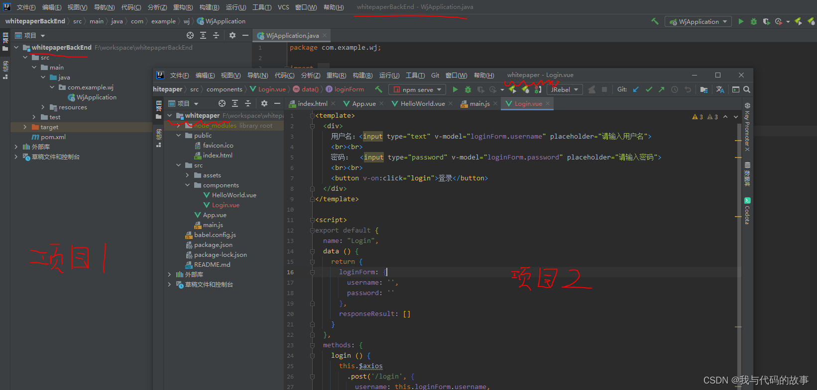The image size is (817, 390).
Task: Open project view dropdown in front window
Action: (x=184, y=103)
